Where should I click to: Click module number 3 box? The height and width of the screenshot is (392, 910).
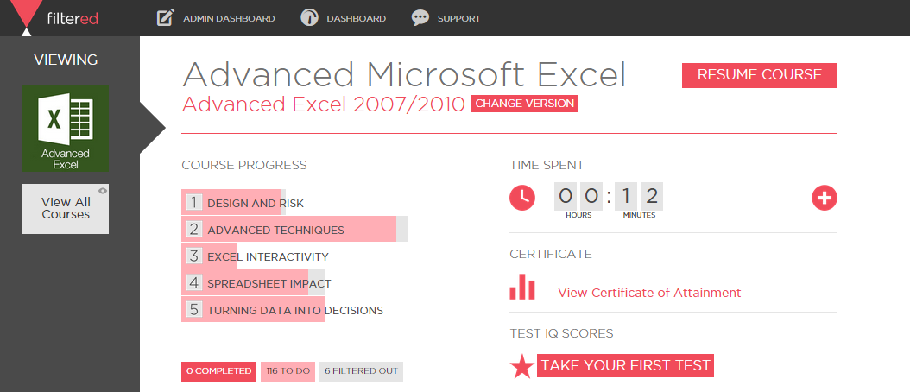pos(194,256)
